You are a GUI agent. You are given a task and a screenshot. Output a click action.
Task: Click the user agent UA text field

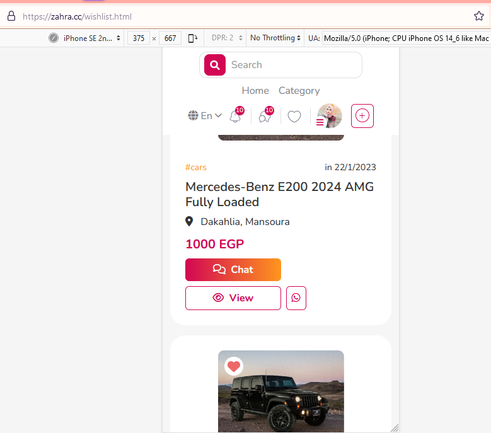pos(406,38)
